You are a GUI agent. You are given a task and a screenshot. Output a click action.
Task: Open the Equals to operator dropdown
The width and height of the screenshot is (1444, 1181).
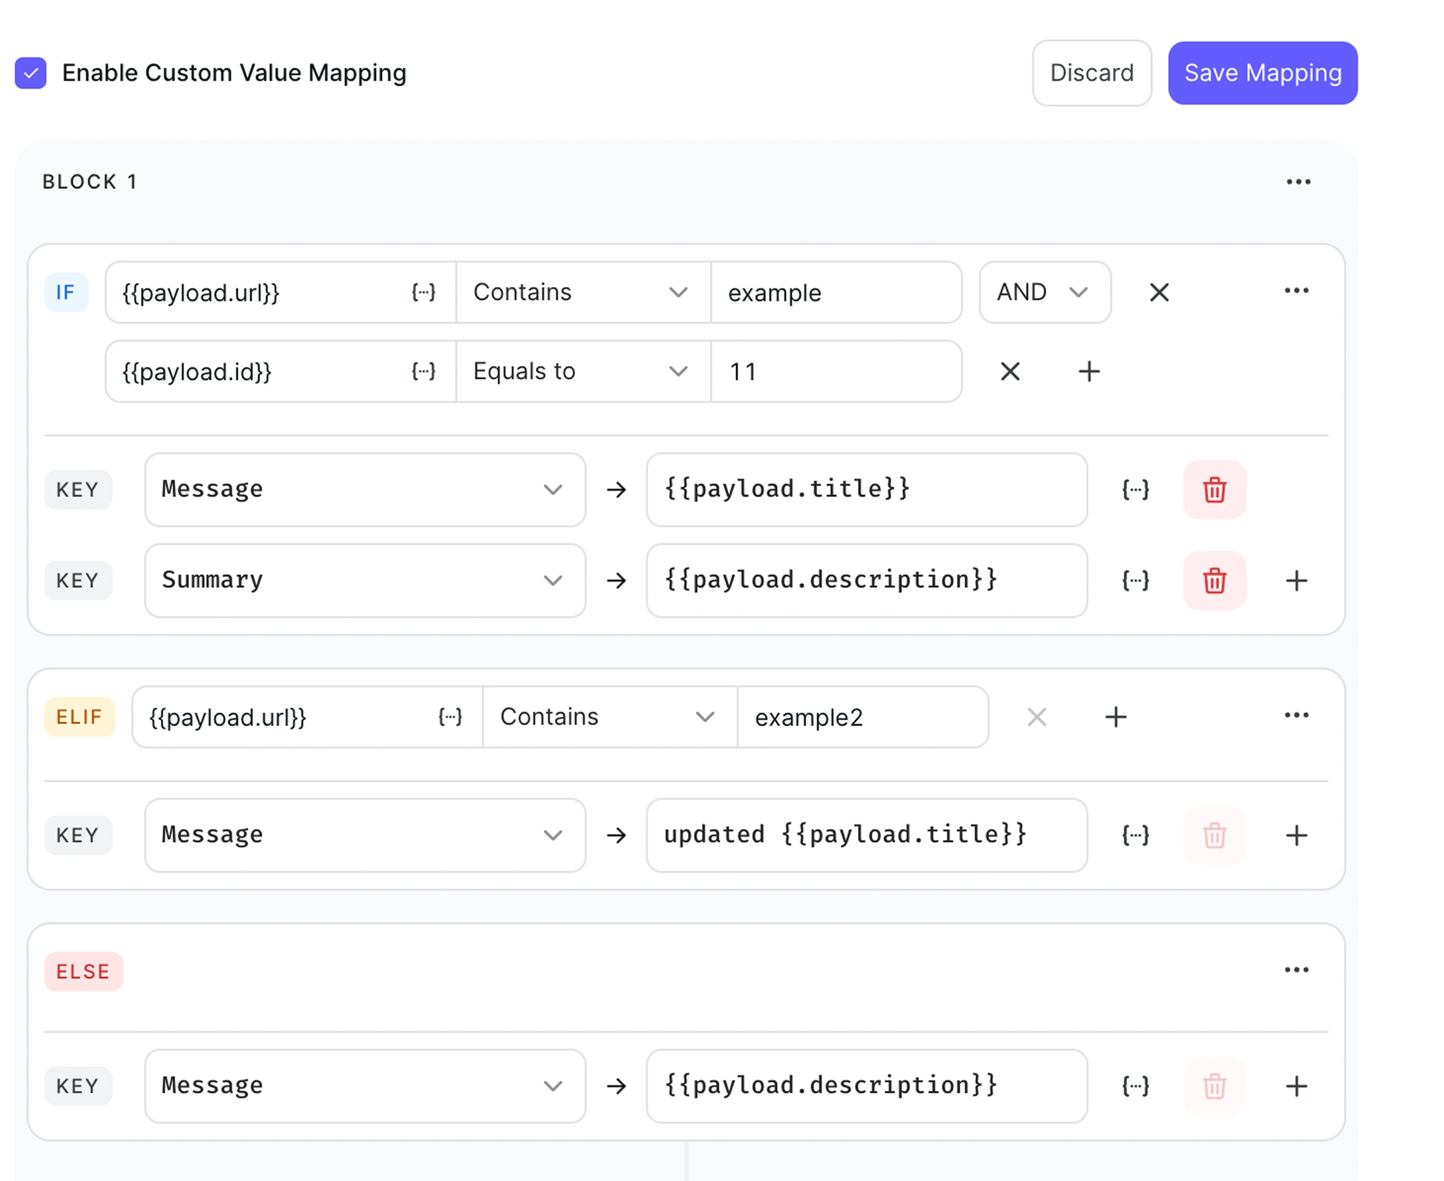(583, 371)
